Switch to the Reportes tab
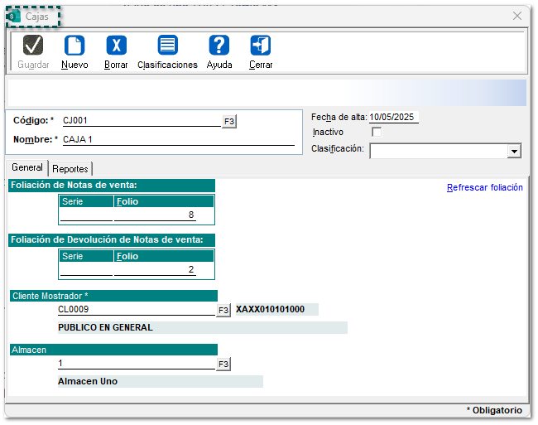Screen dimensions: 538x425 pyautogui.click(x=70, y=168)
